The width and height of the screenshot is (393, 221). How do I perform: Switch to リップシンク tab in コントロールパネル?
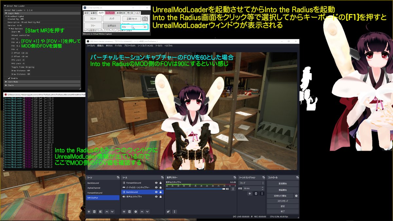(x=110, y=13)
